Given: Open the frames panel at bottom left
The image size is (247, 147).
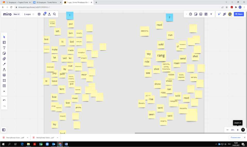Looking at the screenshot, I should pyautogui.click(x=4, y=130).
